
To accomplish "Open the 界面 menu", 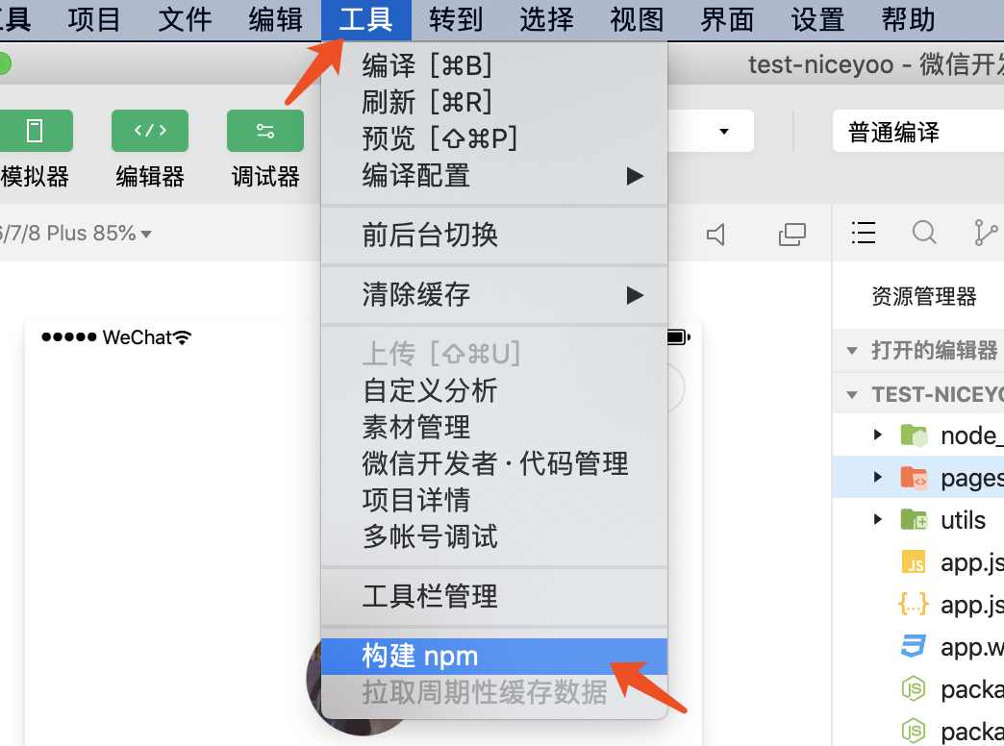I will point(727,20).
